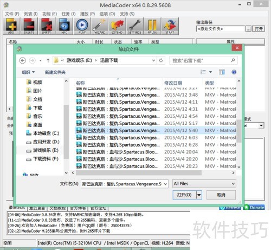271x250 pixels.
Task: Click the 取消 button
Action: pyautogui.click(x=221, y=195)
